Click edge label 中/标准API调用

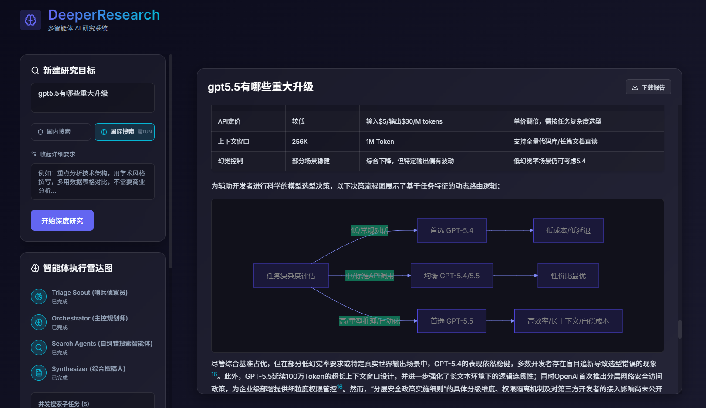(x=370, y=276)
